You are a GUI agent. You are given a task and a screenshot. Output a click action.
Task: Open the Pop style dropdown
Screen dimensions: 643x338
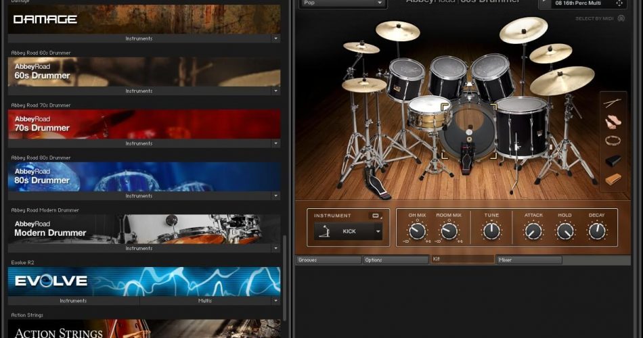click(x=343, y=3)
